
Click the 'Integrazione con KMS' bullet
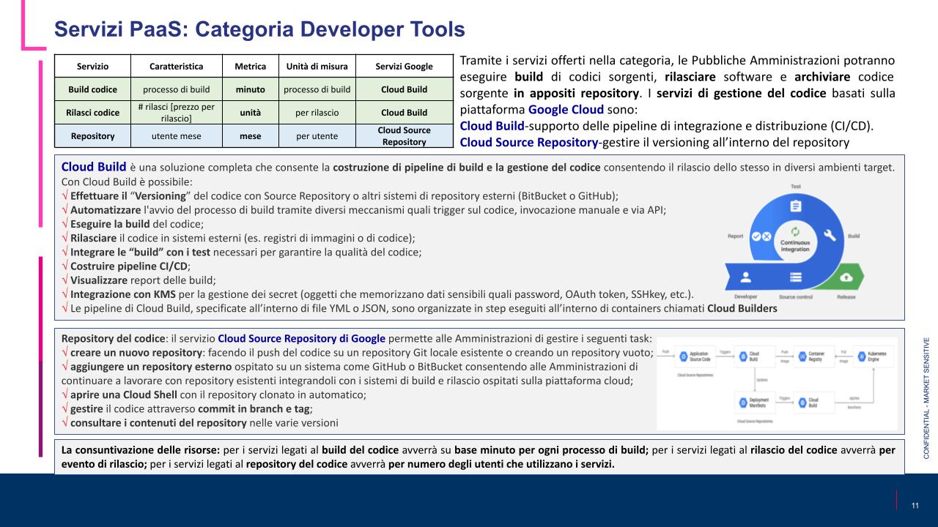[378, 294]
